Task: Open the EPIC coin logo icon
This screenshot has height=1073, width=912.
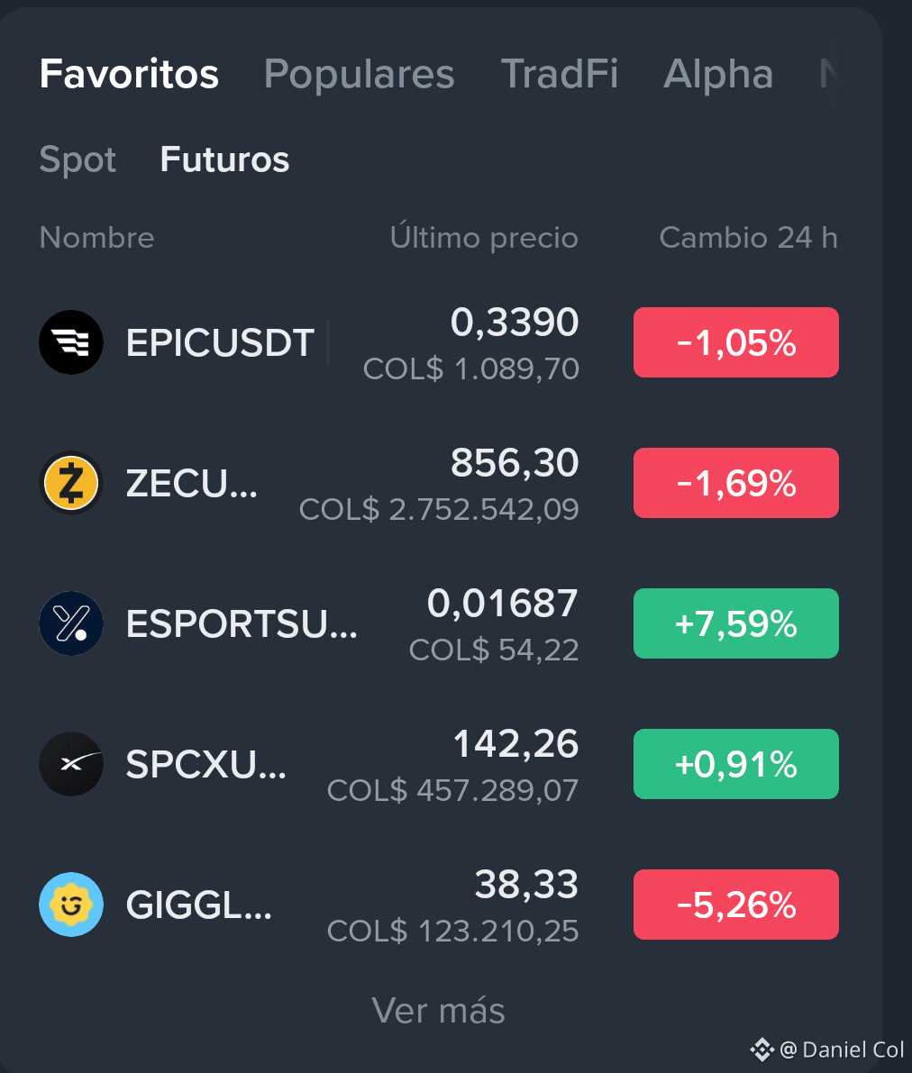Action: [71, 342]
